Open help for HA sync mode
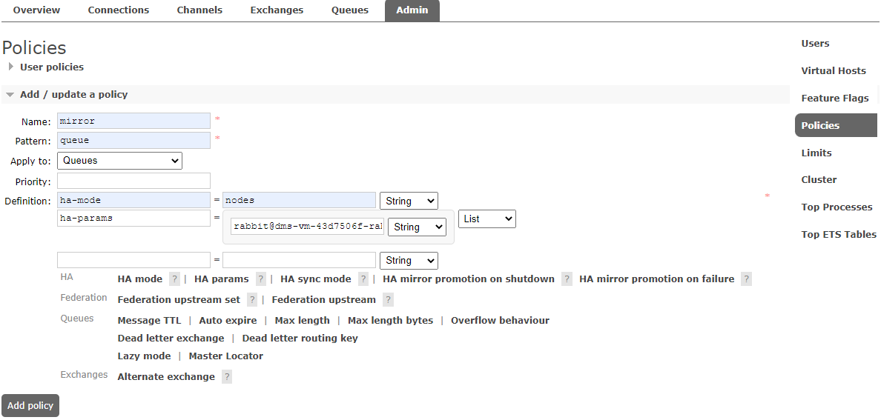The image size is (881, 420). pos(363,279)
